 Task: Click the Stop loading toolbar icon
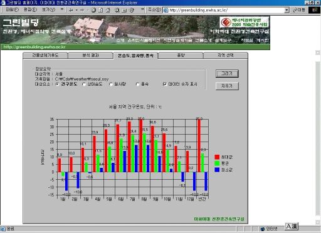click(x=93, y=10)
